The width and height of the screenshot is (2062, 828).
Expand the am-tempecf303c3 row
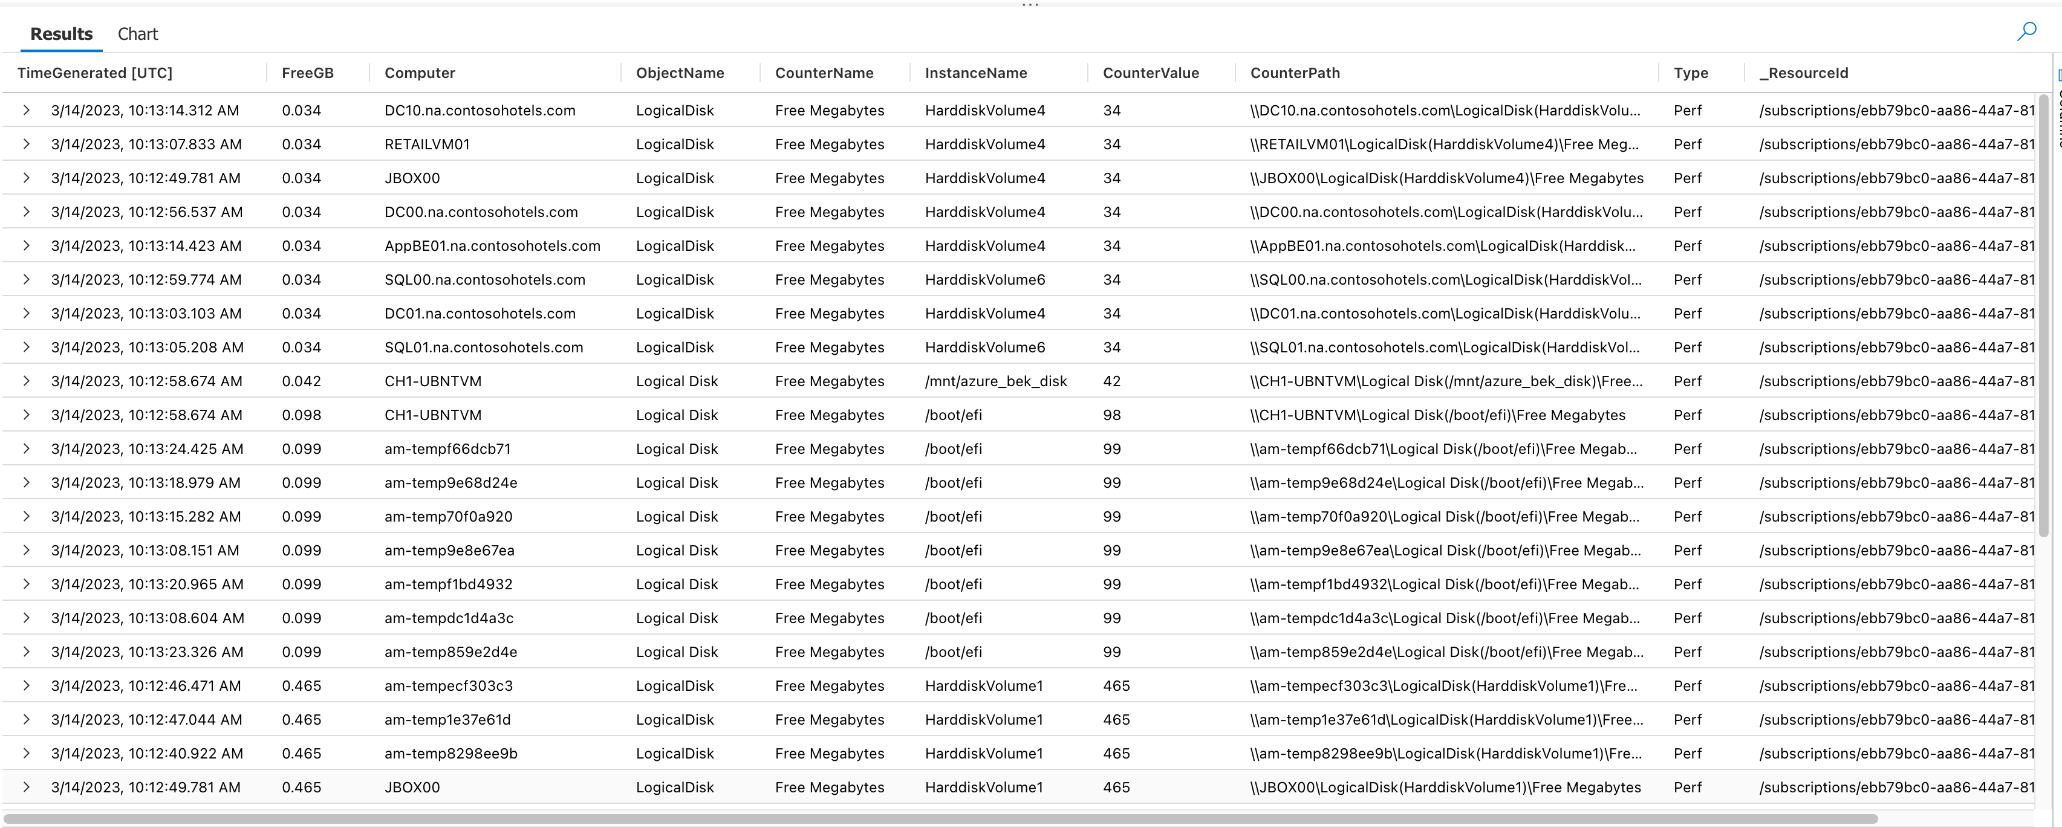27,685
